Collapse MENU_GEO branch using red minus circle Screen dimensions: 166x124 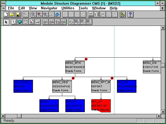tap(73, 78)
